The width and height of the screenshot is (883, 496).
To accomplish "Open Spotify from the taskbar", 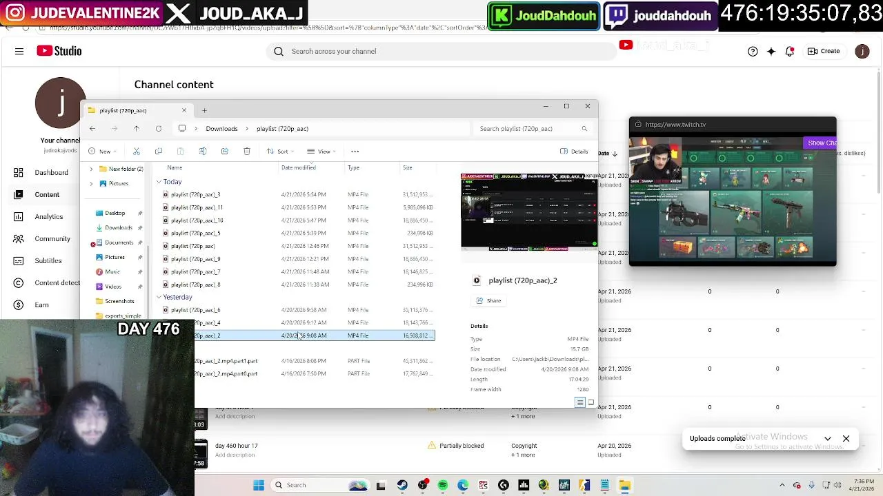I will pos(443,485).
